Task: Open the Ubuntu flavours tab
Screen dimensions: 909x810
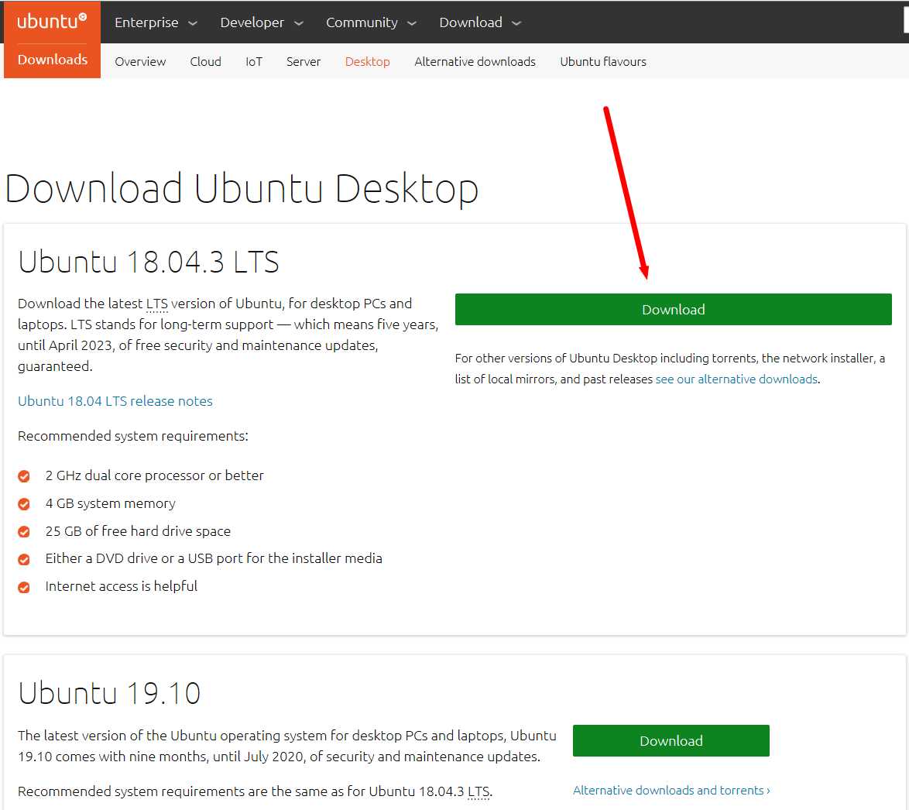Action: coord(603,61)
